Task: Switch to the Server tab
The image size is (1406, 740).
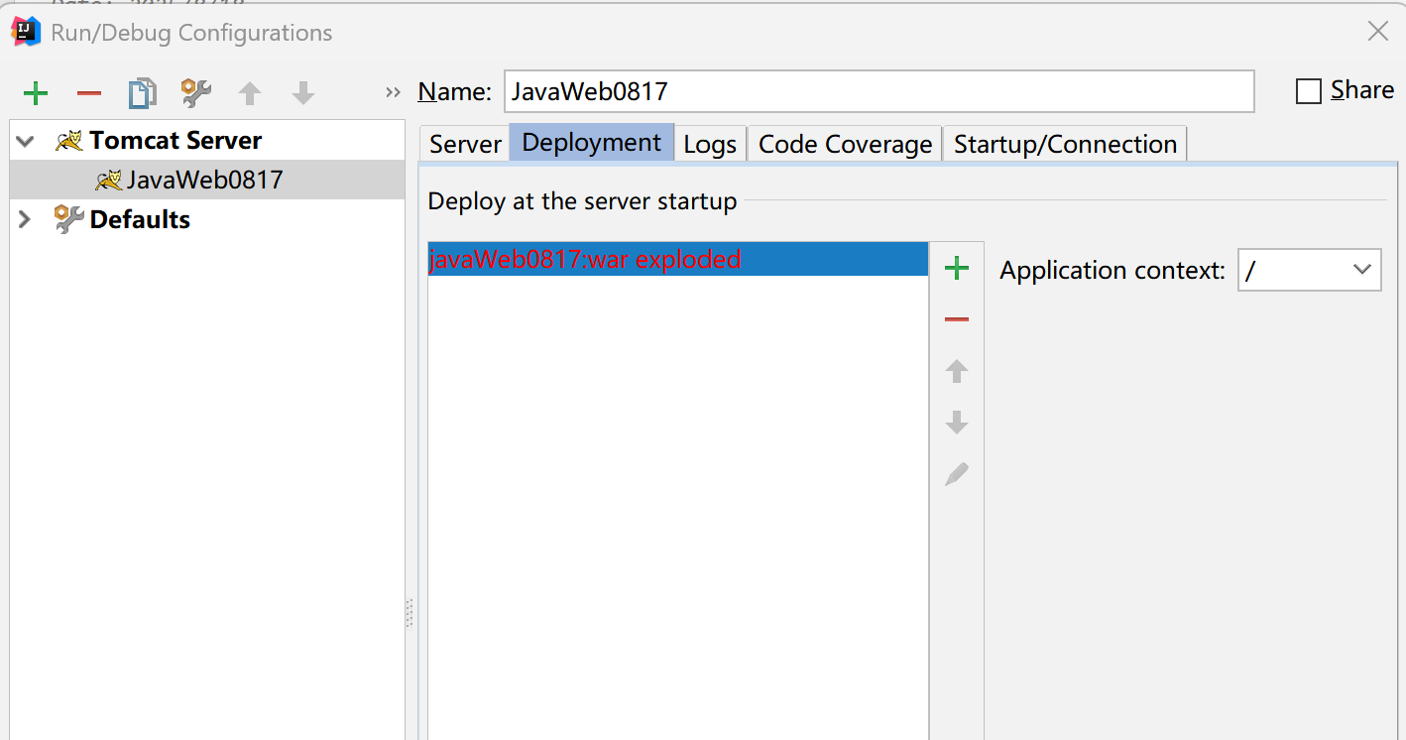Action: pyautogui.click(x=465, y=144)
